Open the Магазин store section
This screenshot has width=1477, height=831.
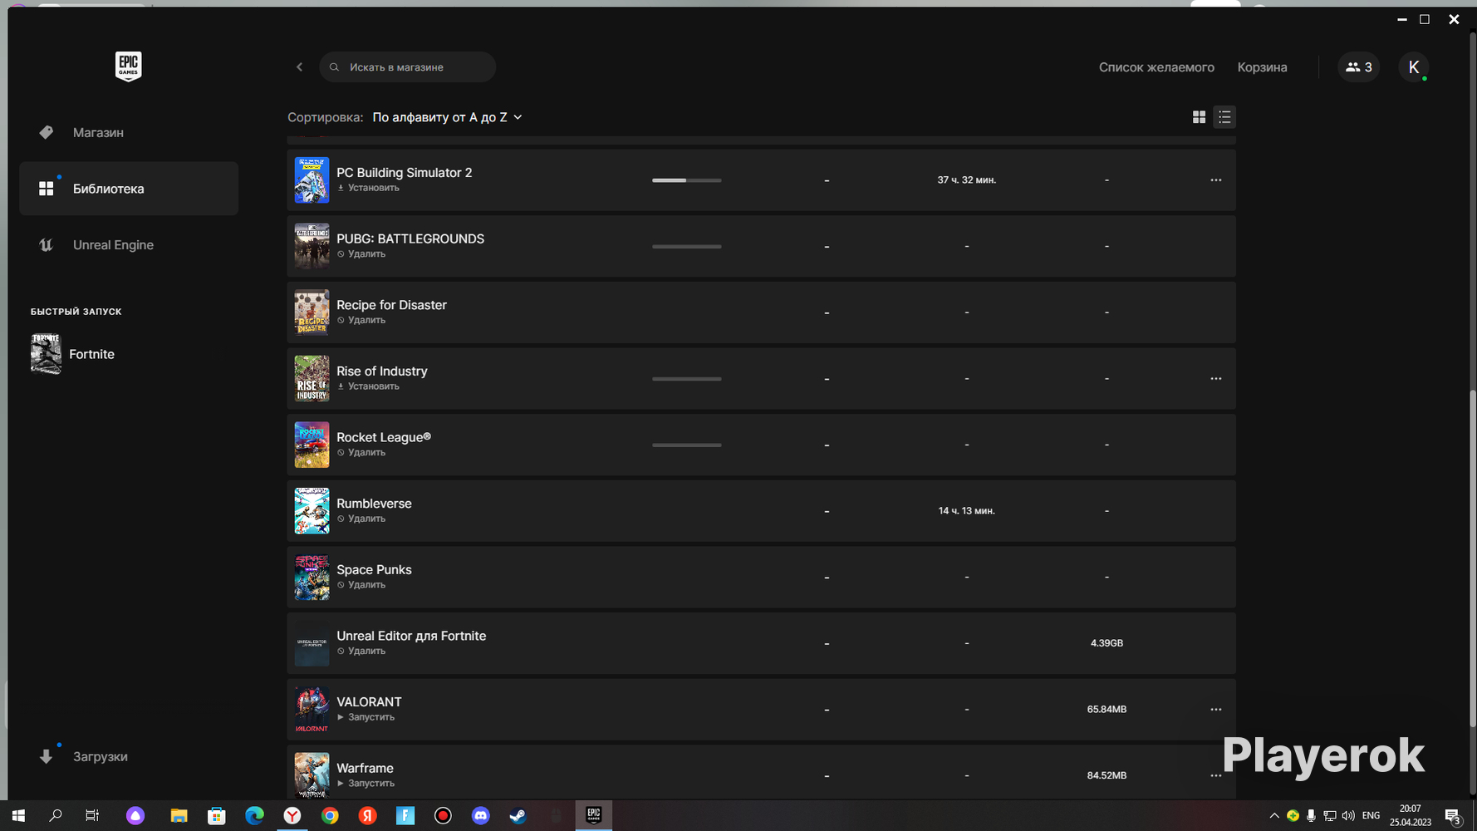tap(129, 132)
